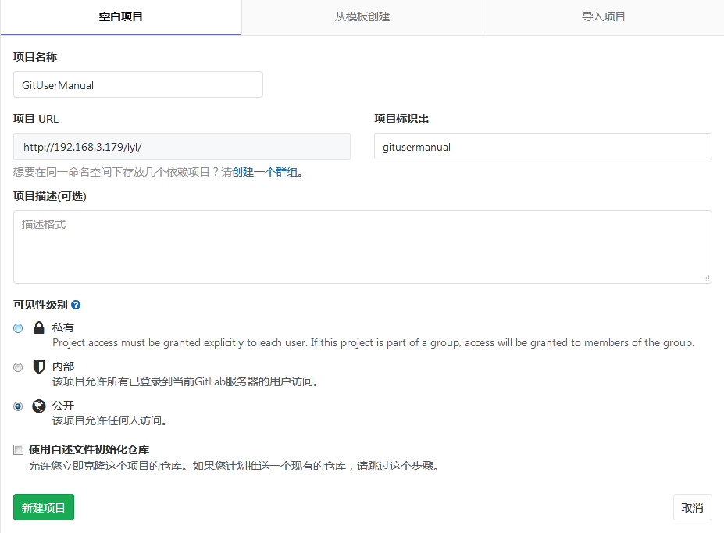This screenshot has width=724, height=533.
Task: Switch to the 导入项目 tab
Action: (x=604, y=16)
